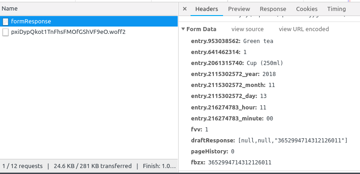Click the entry.641462314 key
Viewport: 360px width, 174px height.
pyautogui.click(x=216, y=52)
